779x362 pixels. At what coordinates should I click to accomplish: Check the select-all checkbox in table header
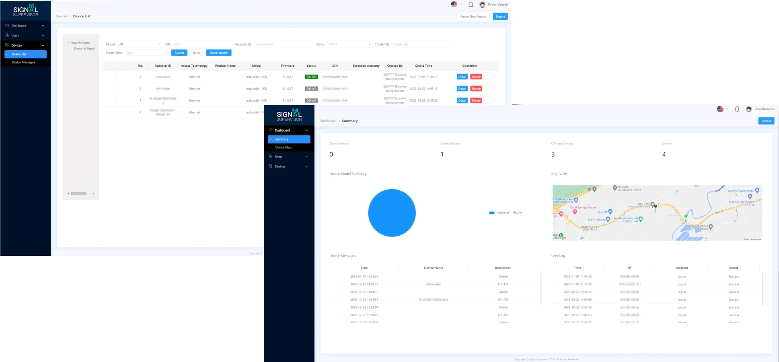click(117, 66)
